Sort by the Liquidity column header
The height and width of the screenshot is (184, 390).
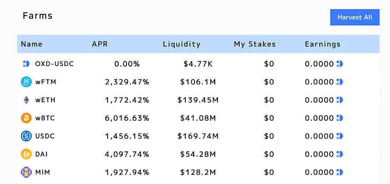pos(182,44)
